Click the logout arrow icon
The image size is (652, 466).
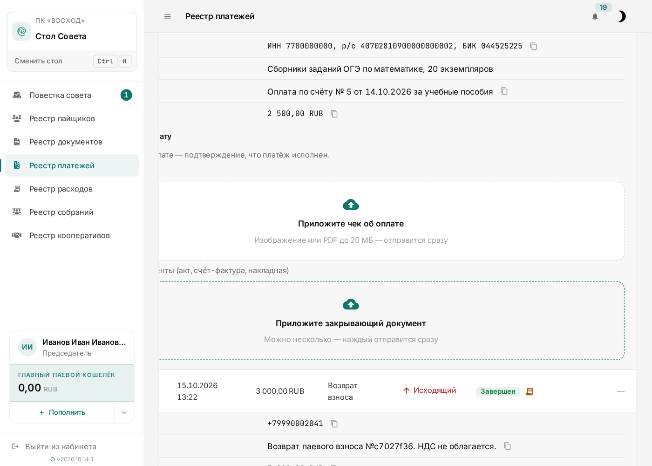[15, 446]
